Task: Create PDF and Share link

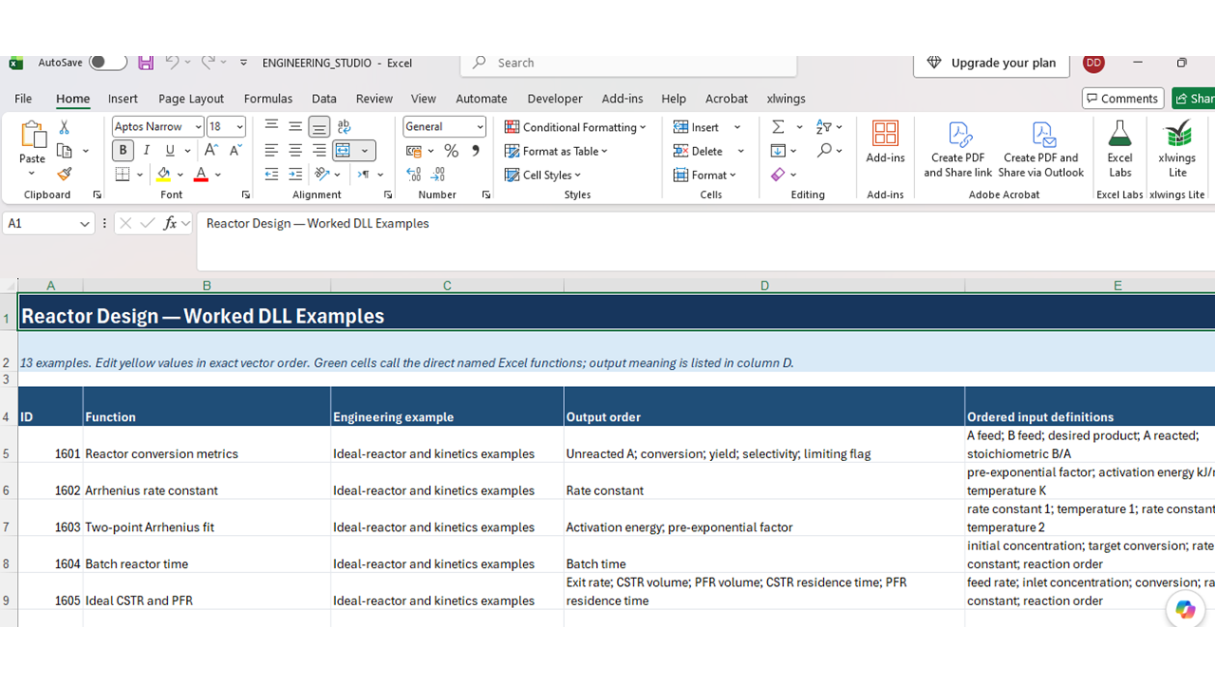Action: point(958,149)
